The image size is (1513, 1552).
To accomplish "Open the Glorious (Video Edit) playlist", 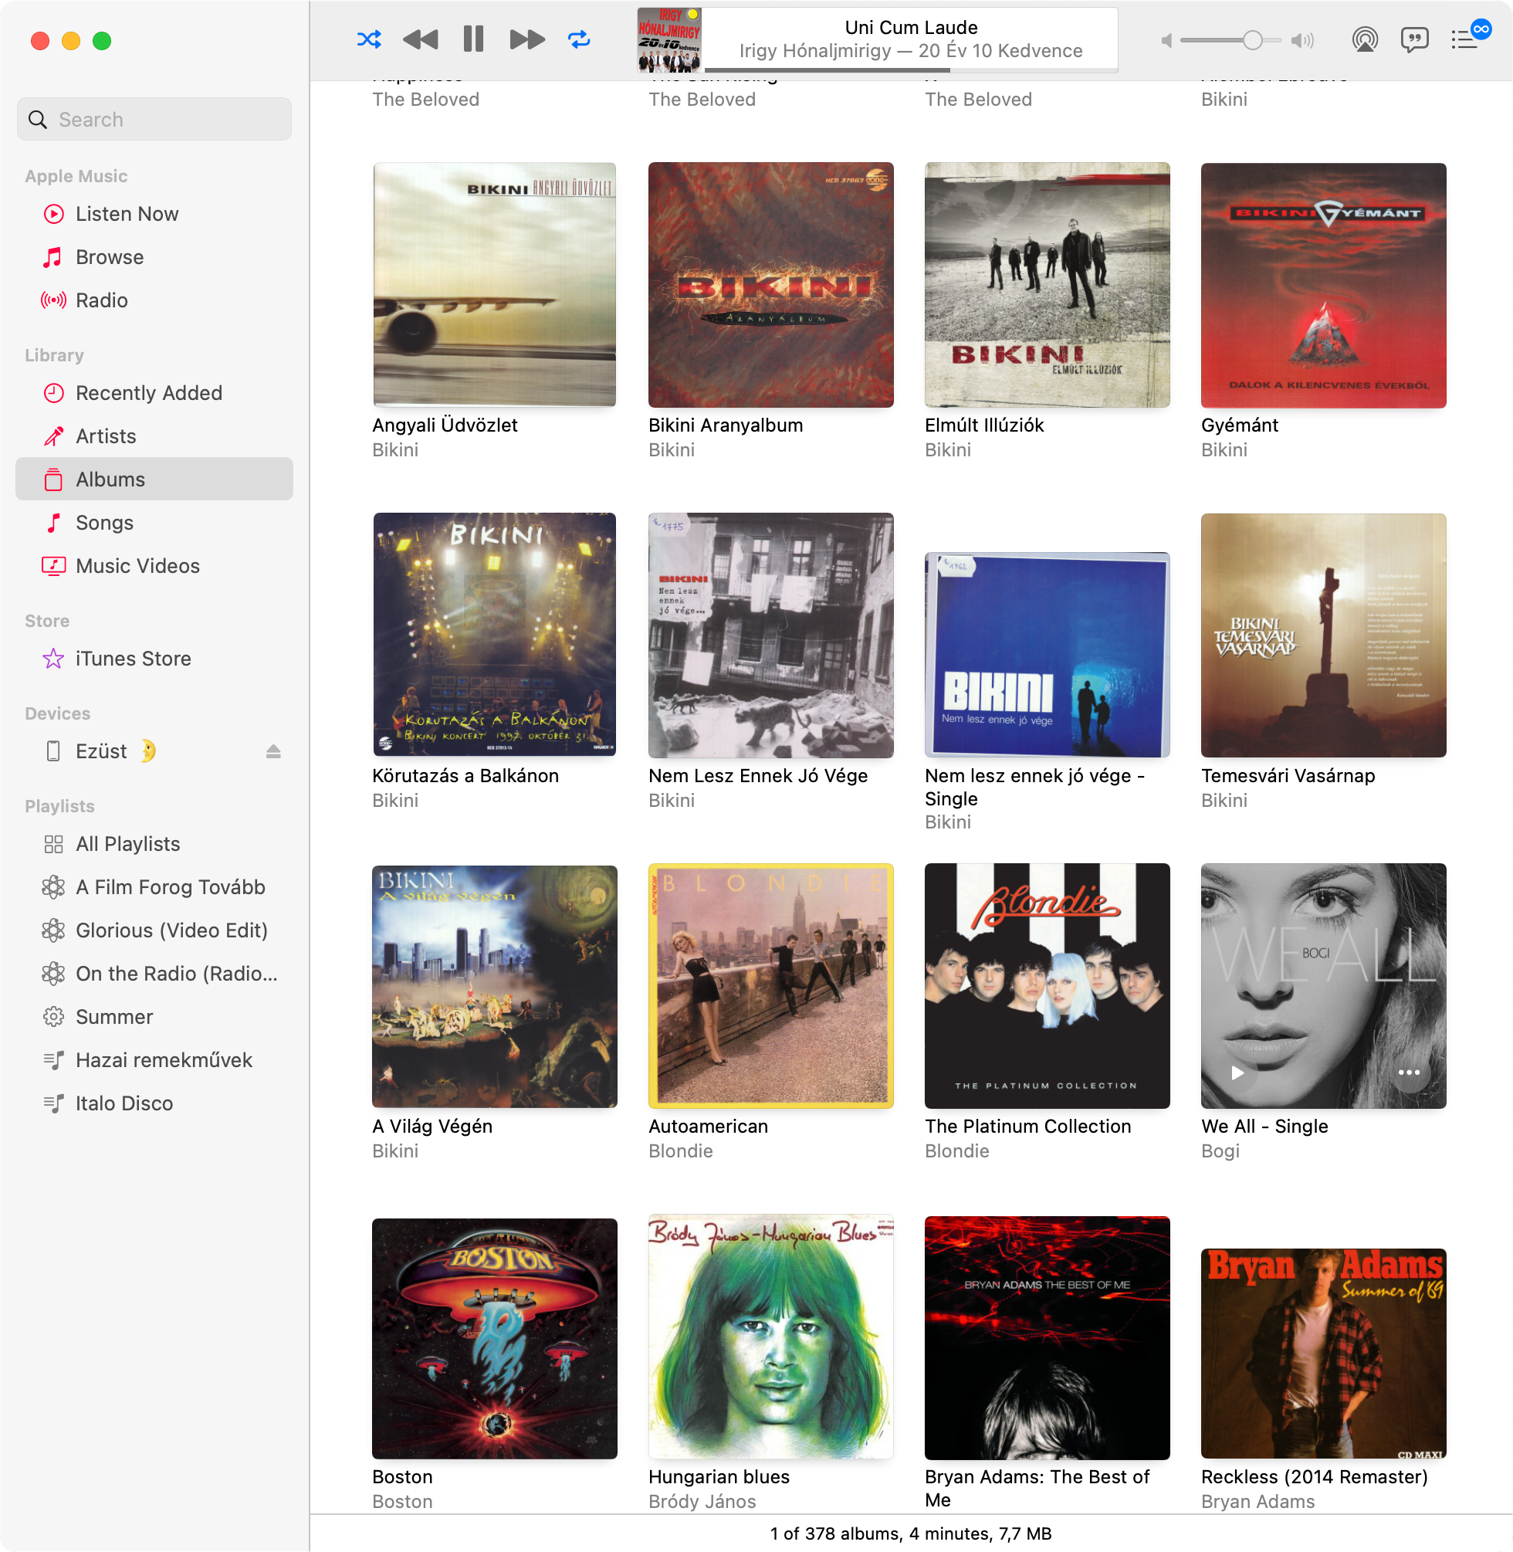I will (x=155, y=930).
